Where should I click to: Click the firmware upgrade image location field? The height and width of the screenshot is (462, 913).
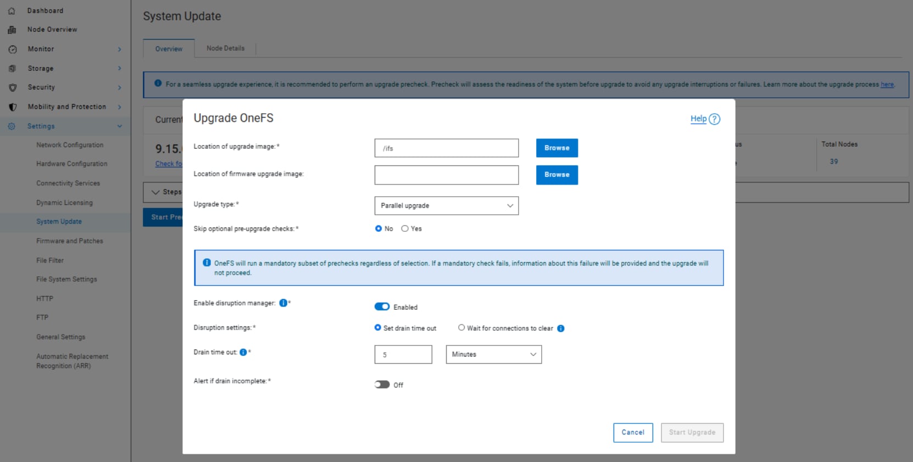[x=447, y=175]
